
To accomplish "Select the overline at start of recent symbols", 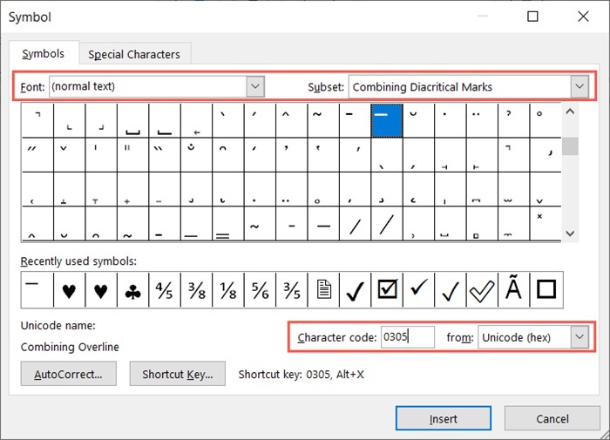I will pos(37,290).
